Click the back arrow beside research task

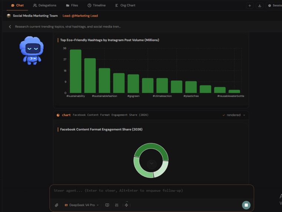pyautogui.click(x=10, y=27)
